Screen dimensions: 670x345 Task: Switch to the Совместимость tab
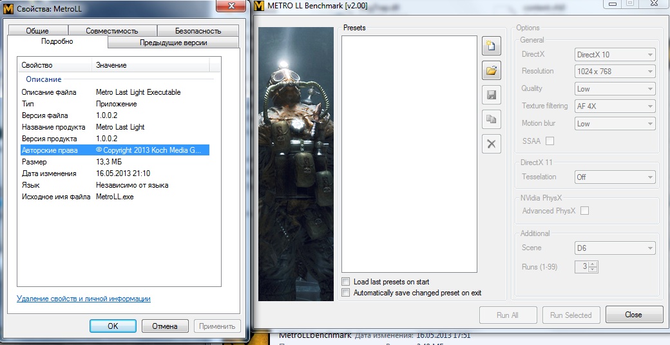(x=112, y=31)
